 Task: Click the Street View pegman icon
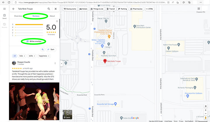coord(206,118)
